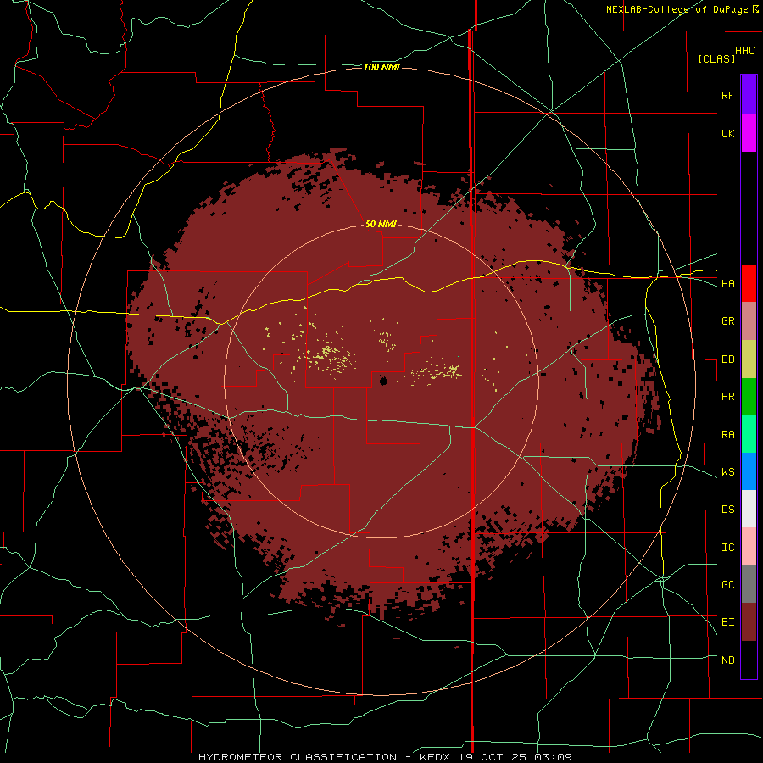This screenshot has height=763, width=763.
Task: Click the 'GC' legend label
Action: pos(728,585)
